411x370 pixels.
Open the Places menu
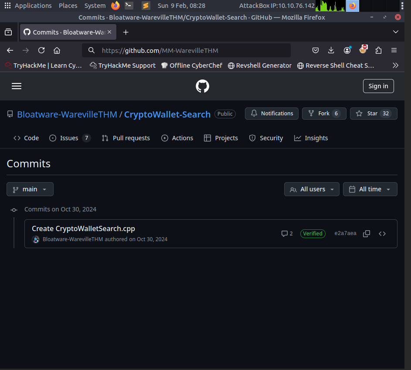pyautogui.click(x=68, y=6)
